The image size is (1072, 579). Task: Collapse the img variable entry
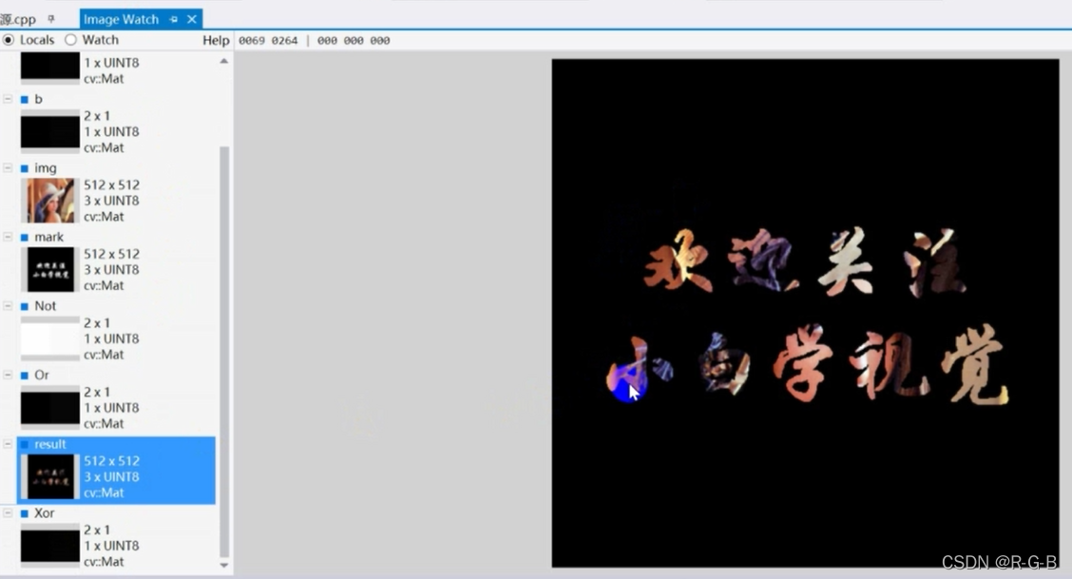tap(8, 168)
